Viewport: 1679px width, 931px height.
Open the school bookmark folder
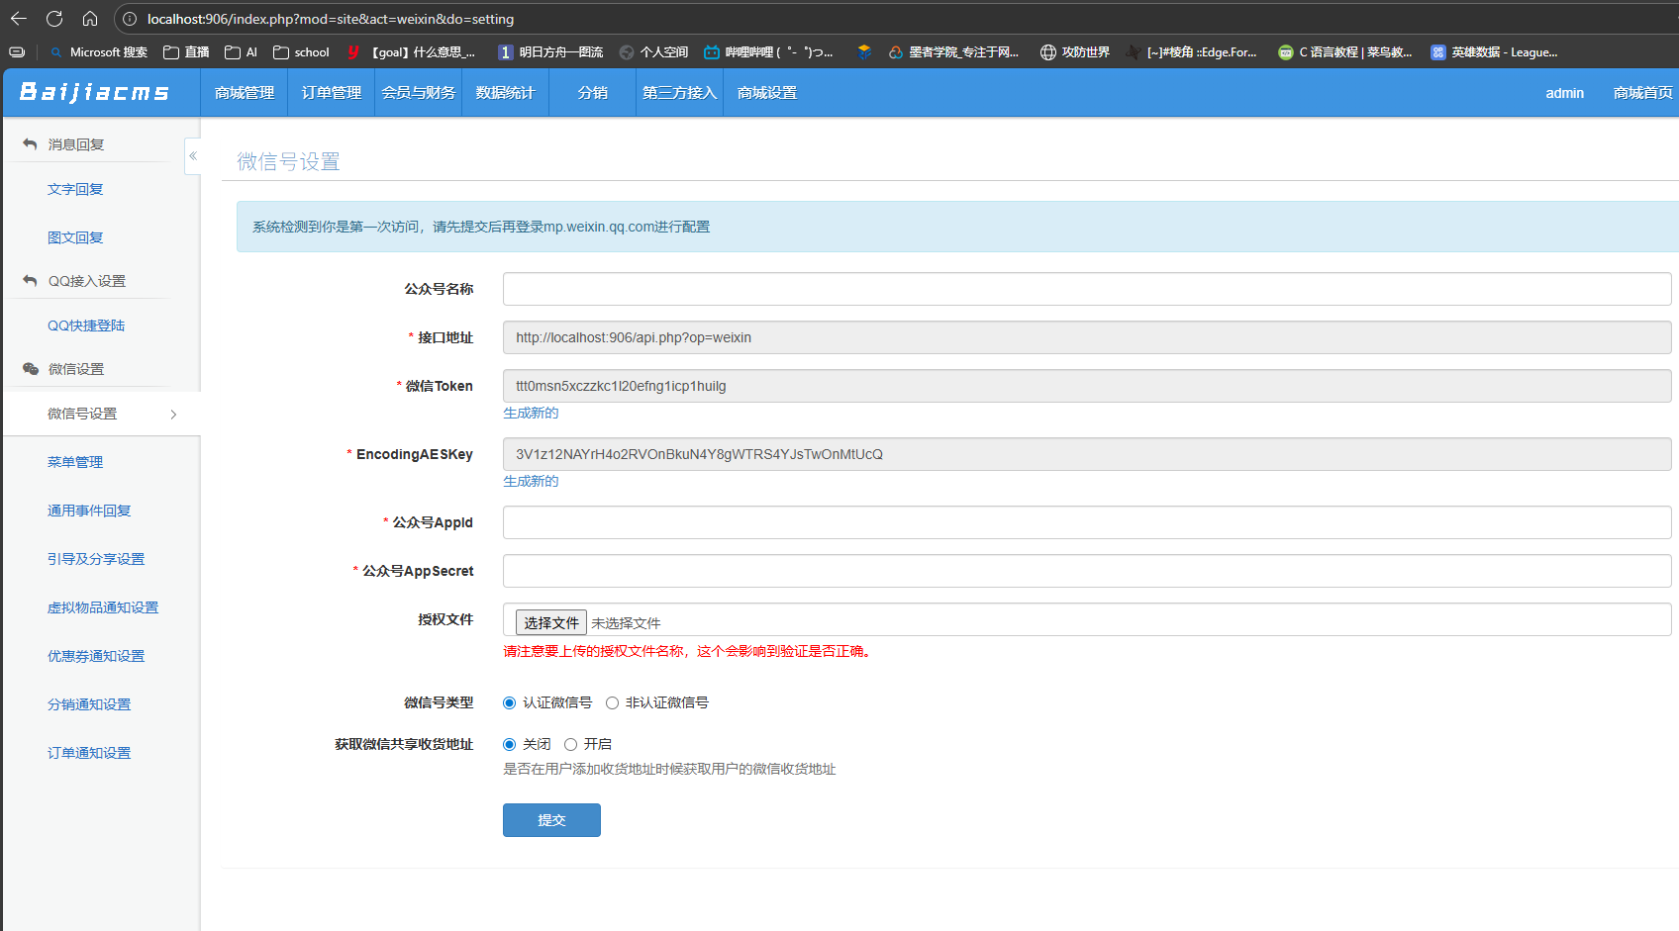tap(301, 52)
